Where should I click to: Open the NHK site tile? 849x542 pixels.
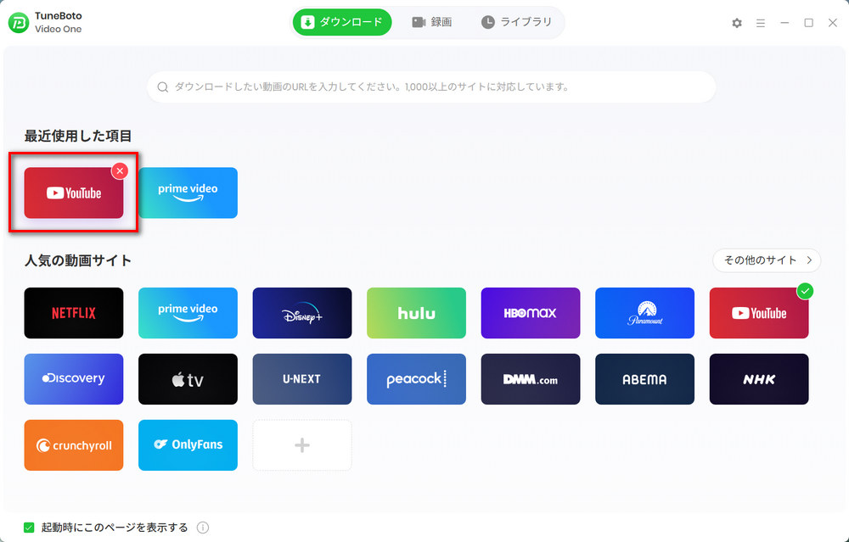click(x=759, y=379)
